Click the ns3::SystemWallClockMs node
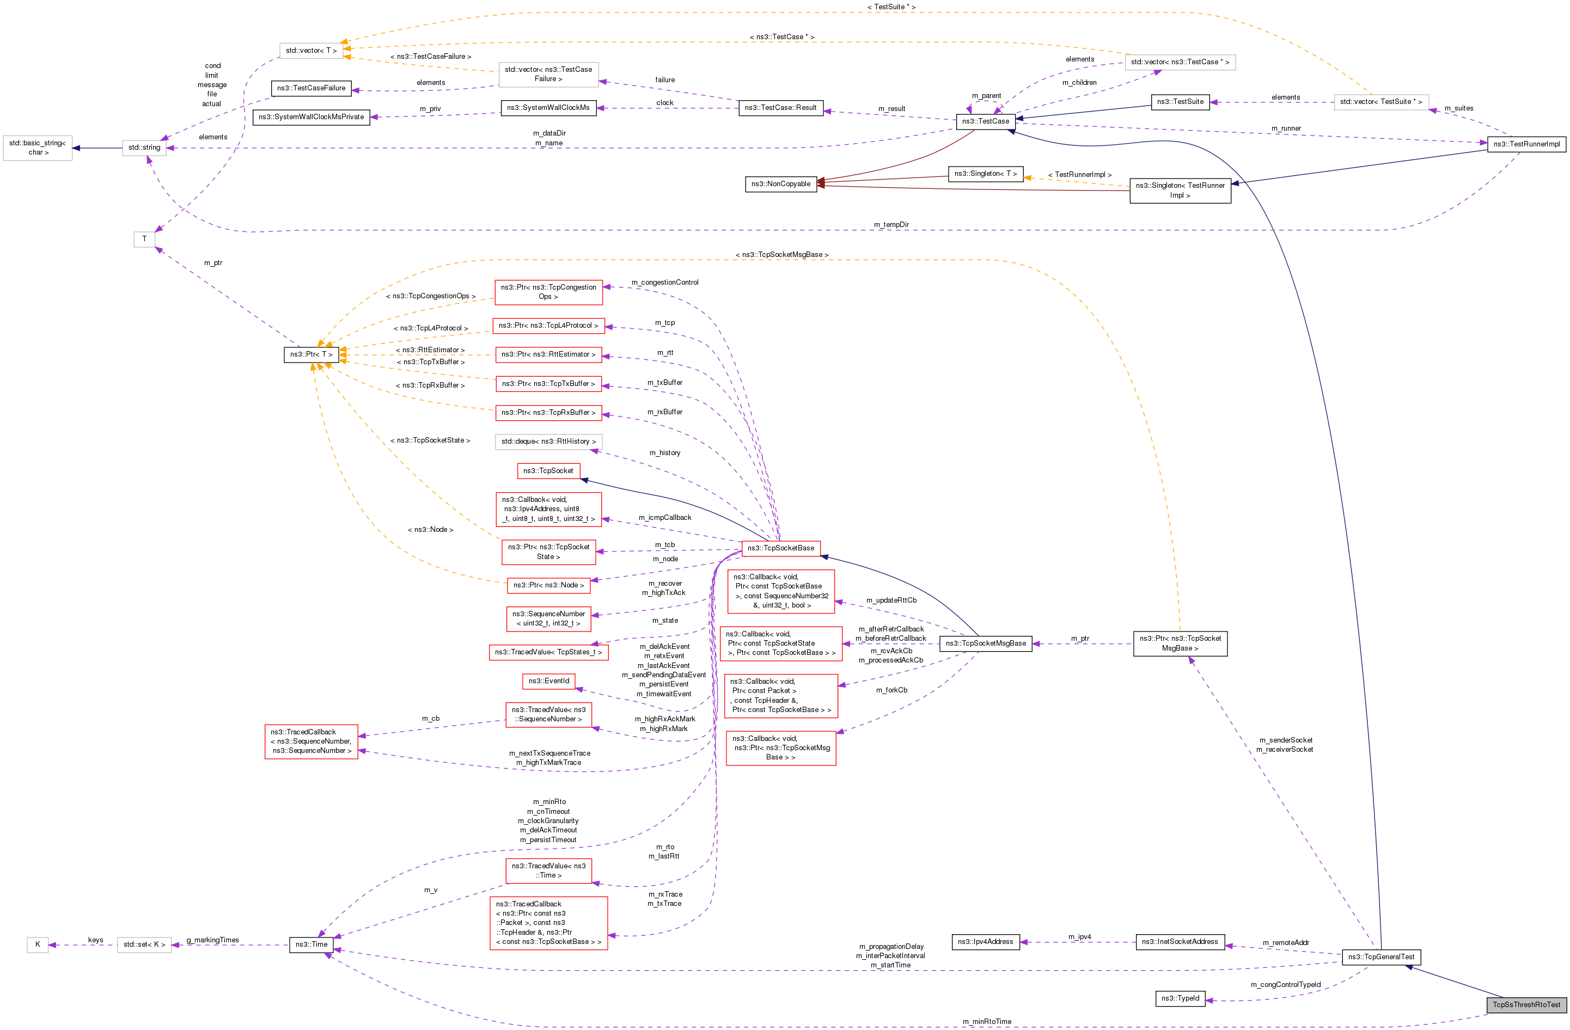 (548, 107)
